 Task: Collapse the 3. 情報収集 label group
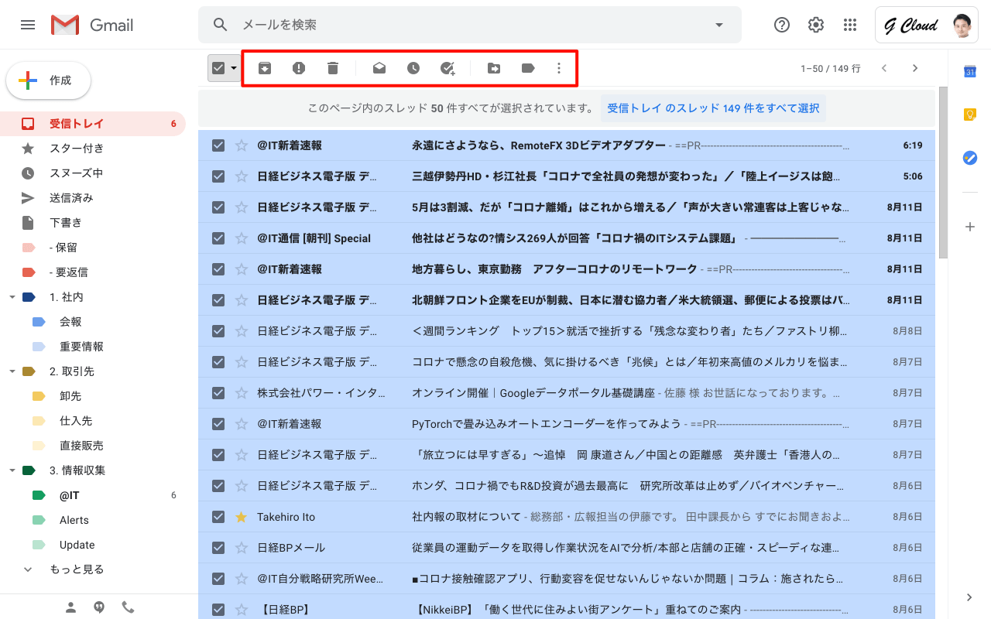[x=12, y=470]
